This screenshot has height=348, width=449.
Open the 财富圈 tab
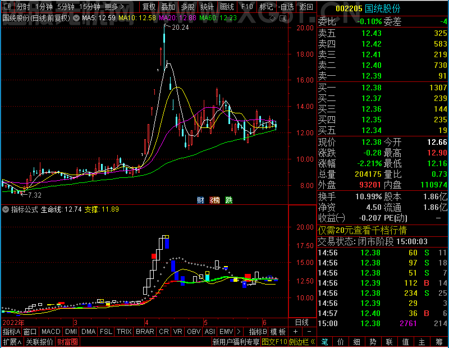67,342
